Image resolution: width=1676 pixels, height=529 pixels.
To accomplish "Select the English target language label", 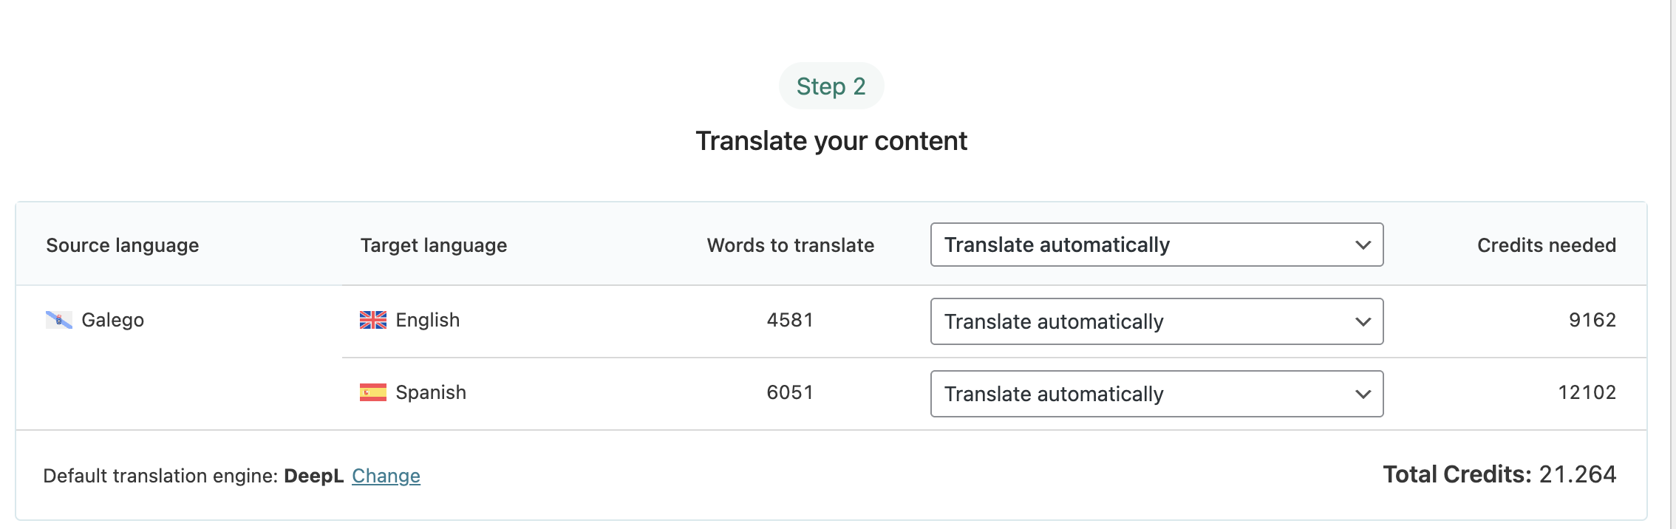I will pyautogui.click(x=428, y=320).
